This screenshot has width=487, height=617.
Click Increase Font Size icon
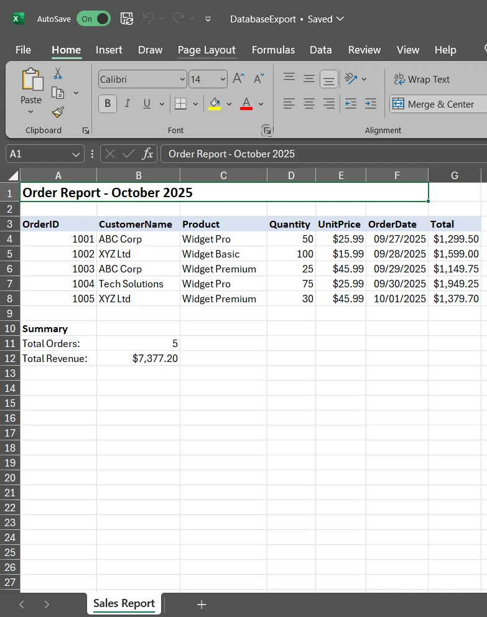point(239,79)
